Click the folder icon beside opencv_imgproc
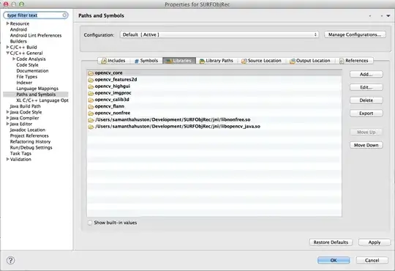The width and height of the screenshot is (395, 271). point(91,93)
